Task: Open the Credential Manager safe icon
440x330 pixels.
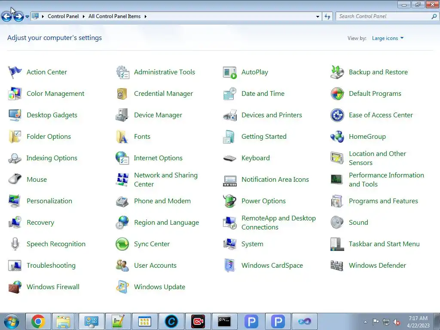Action: 122,93
